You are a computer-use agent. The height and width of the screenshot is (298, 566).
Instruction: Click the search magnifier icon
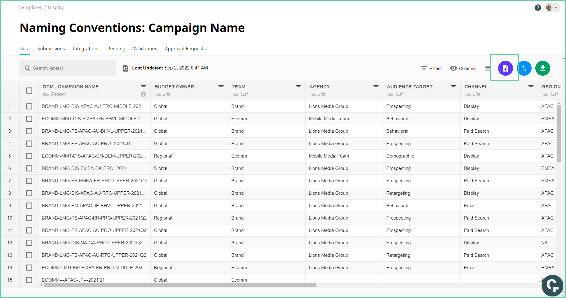[28, 68]
